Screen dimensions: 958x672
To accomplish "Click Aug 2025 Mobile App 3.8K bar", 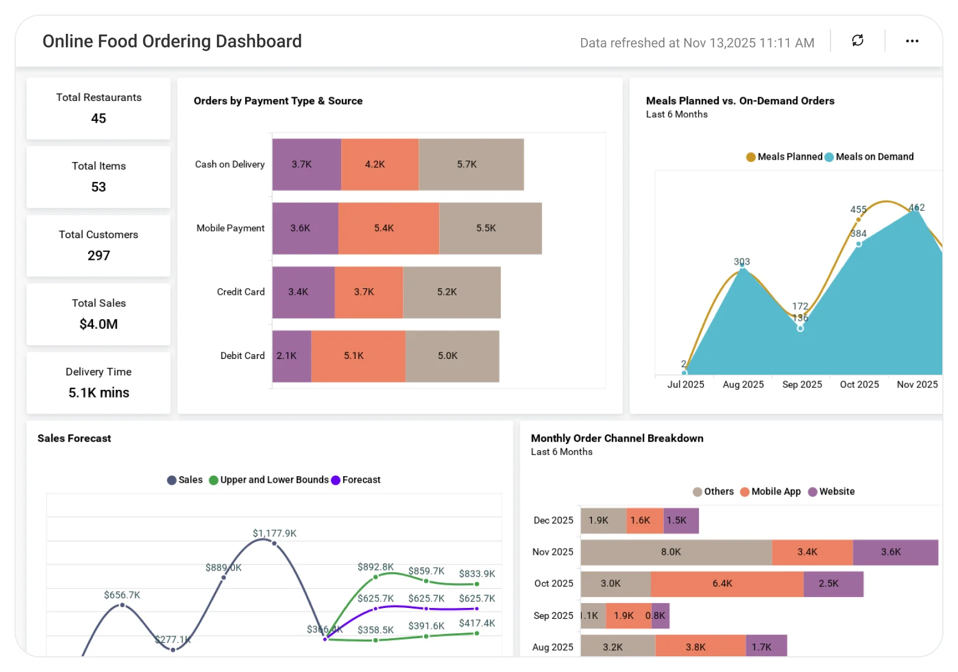I will (x=701, y=645).
